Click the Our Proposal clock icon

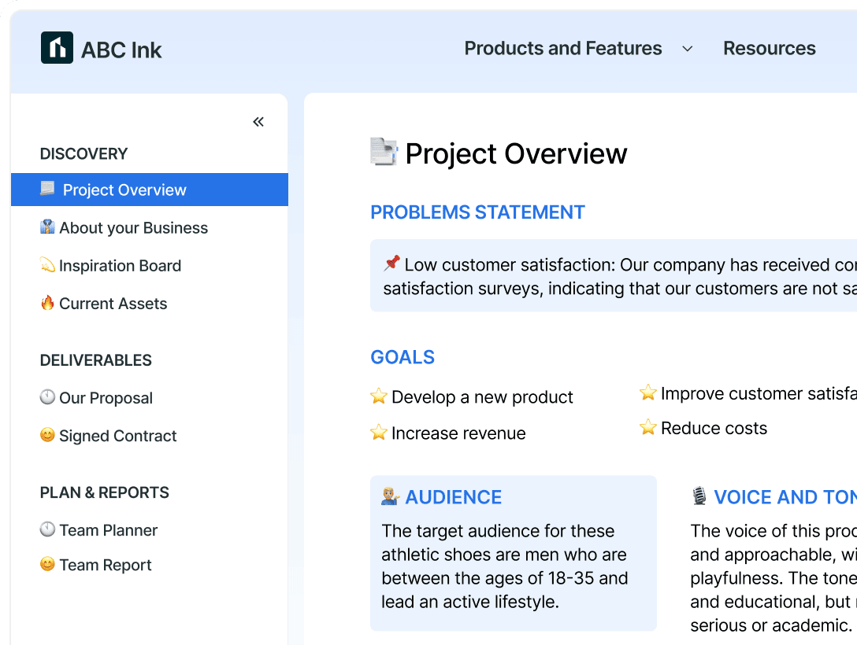click(47, 396)
